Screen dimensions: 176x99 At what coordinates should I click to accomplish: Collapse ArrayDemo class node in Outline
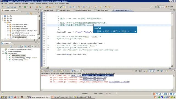pyautogui.click(x=3, y=53)
